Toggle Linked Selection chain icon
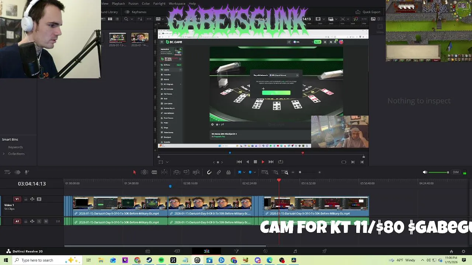Viewport: 472px width, 265px height. click(219, 172)
